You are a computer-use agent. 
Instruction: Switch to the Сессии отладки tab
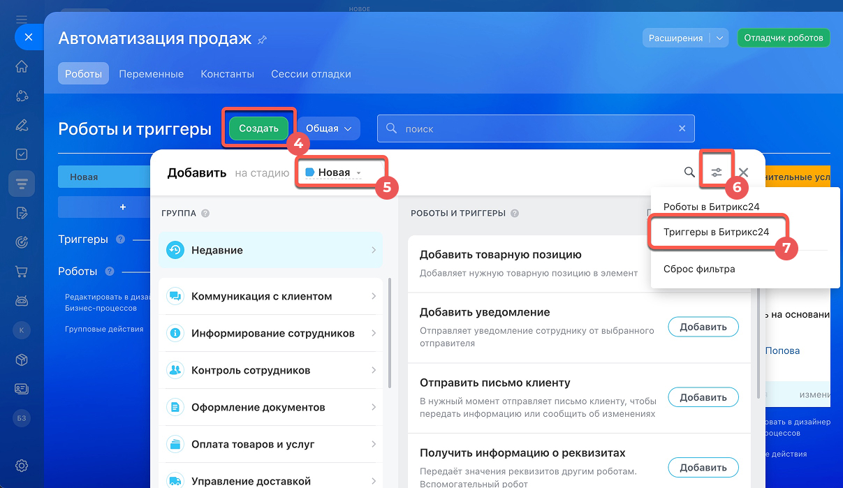(311, 74)
